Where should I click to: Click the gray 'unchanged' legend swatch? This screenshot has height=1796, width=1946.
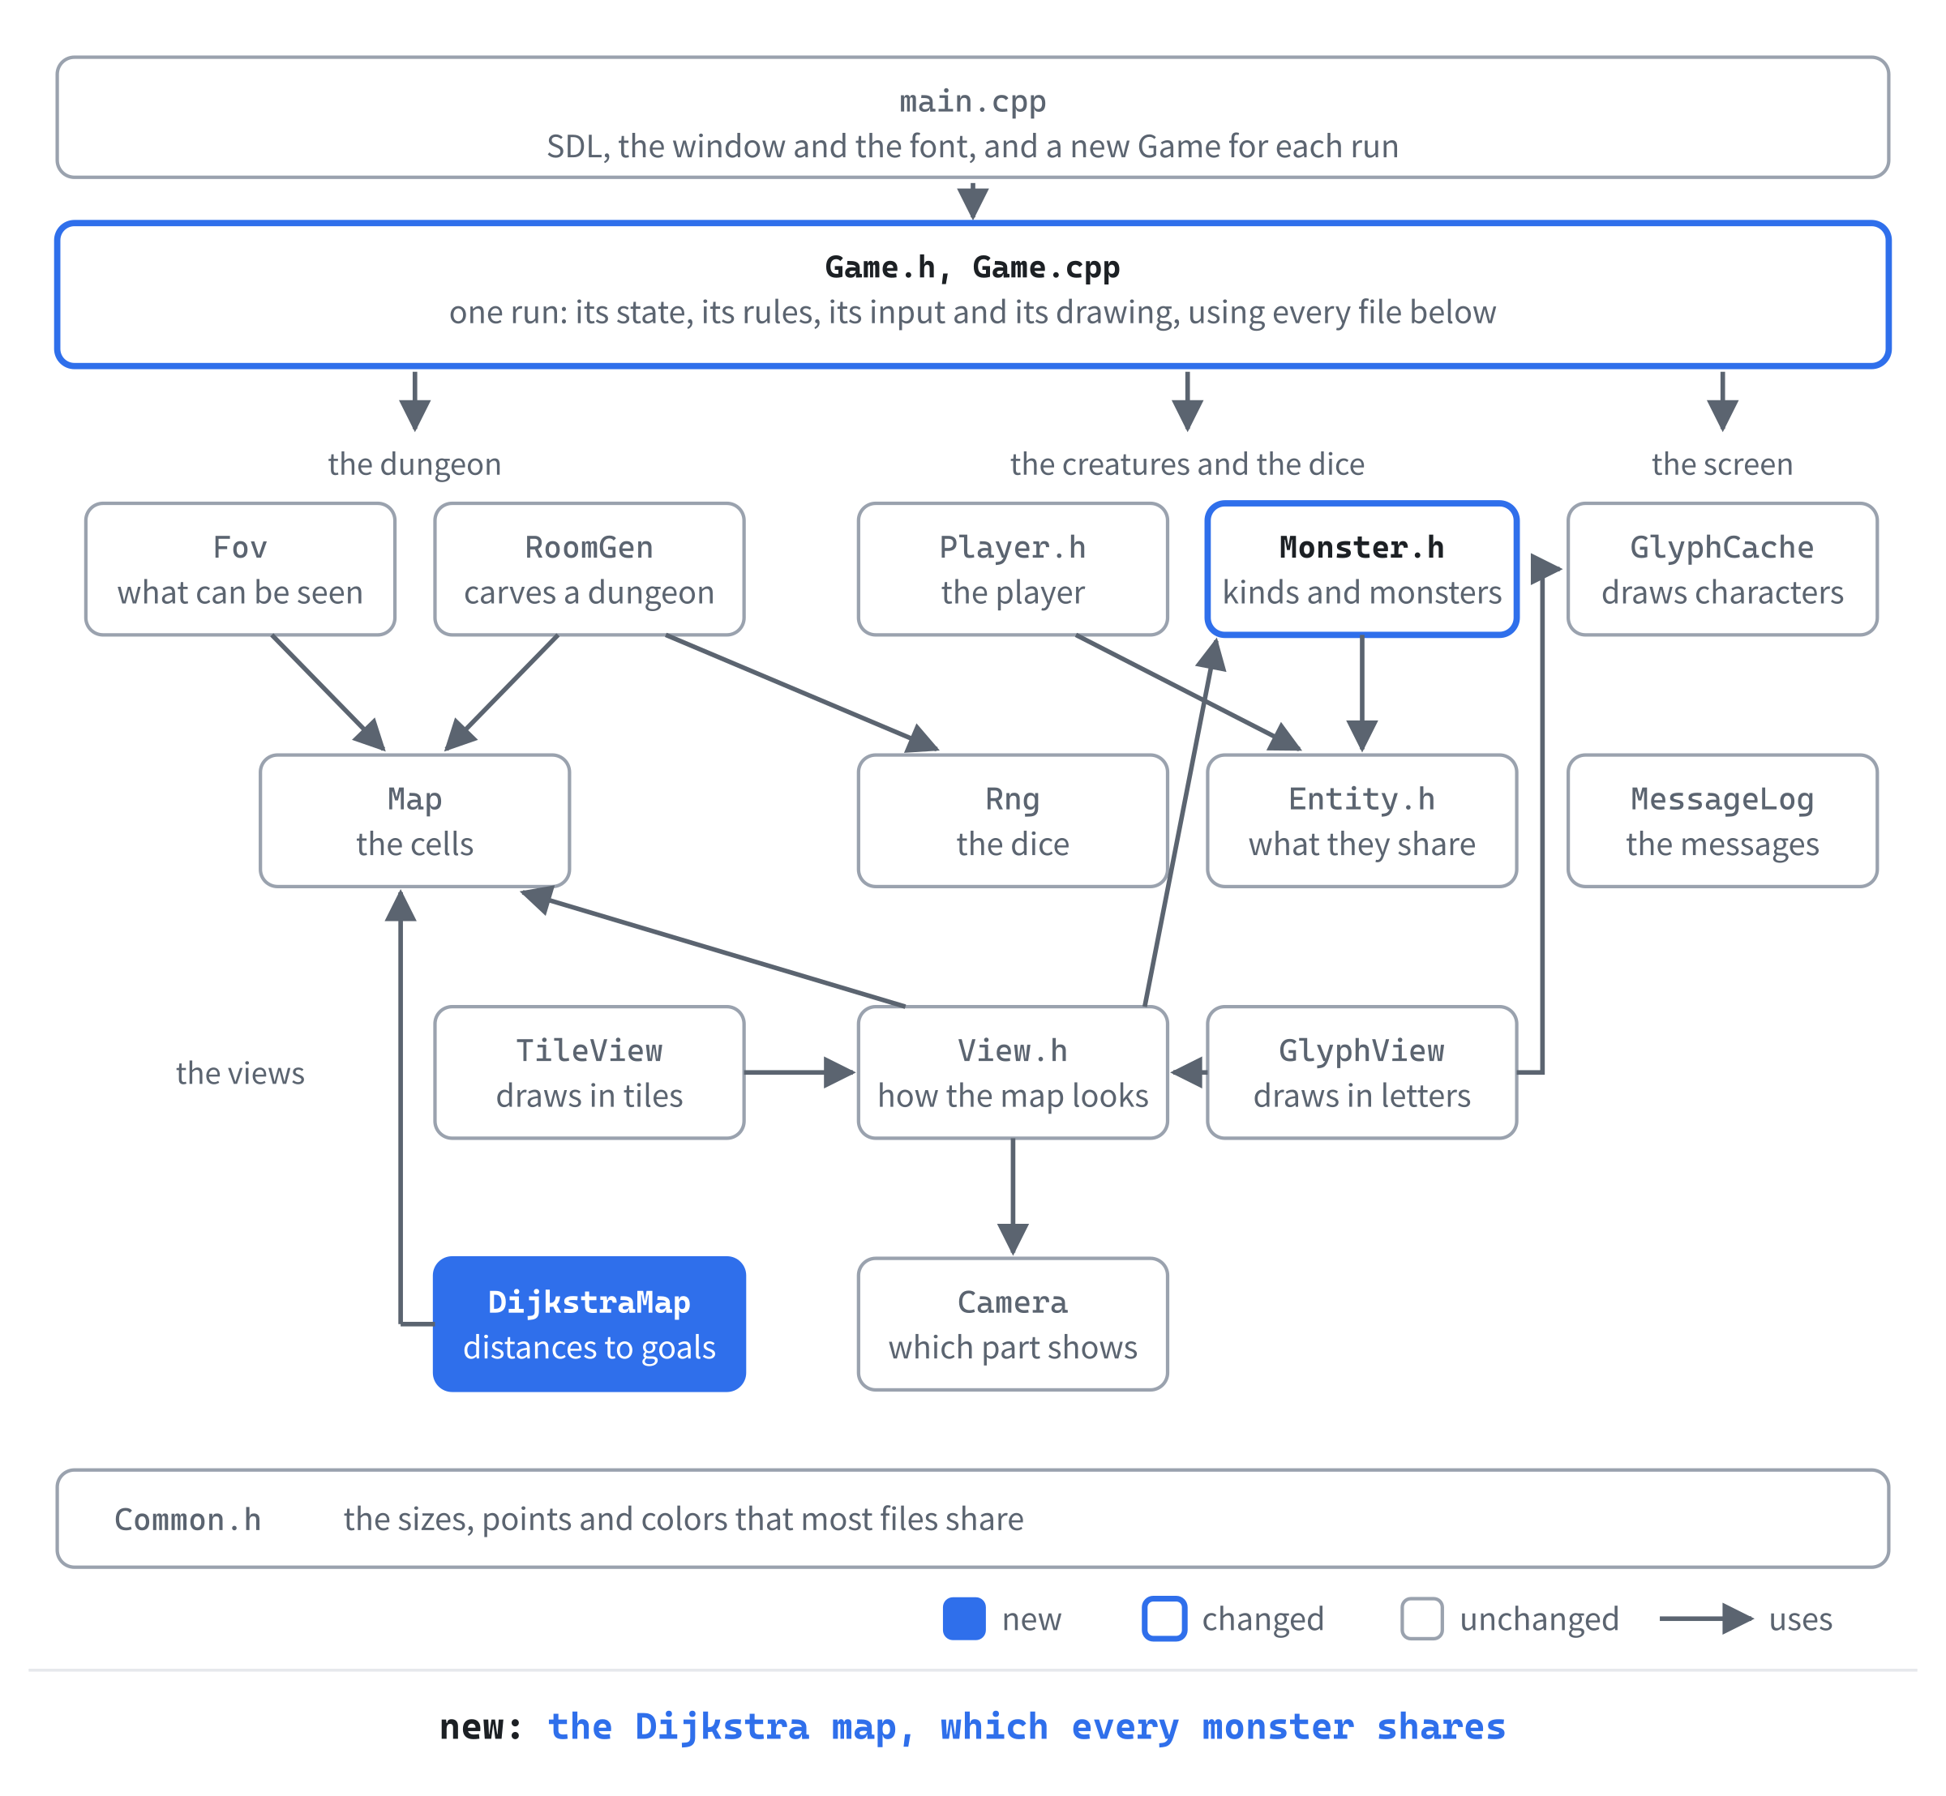[1422, 1619]
